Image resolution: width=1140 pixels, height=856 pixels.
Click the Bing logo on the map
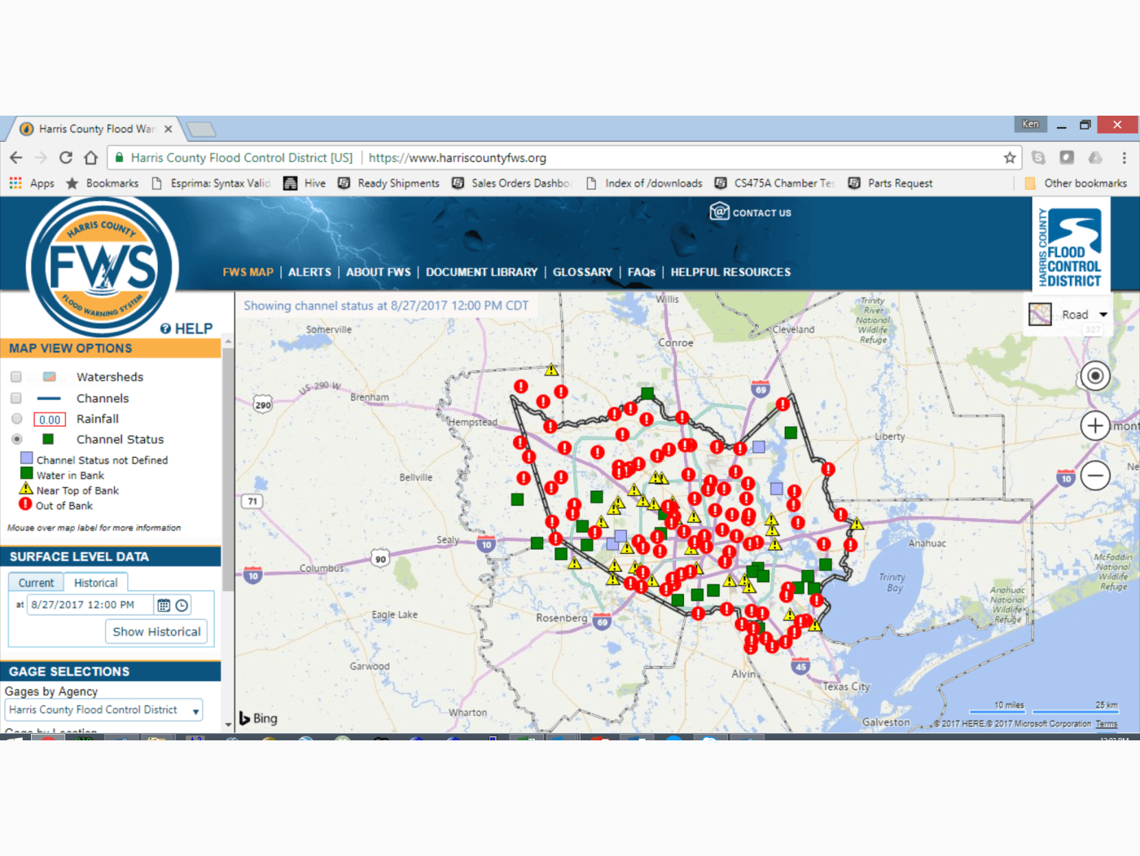(x=258, y=718)
